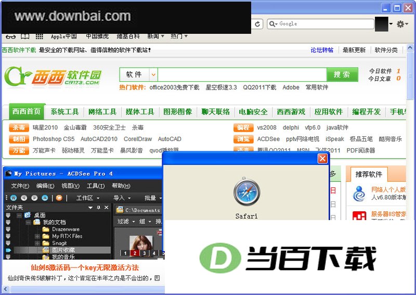Click the horizontal scrollbar left arrow
416x295 pixels.
pyautogui.click(x=5, y=289)
